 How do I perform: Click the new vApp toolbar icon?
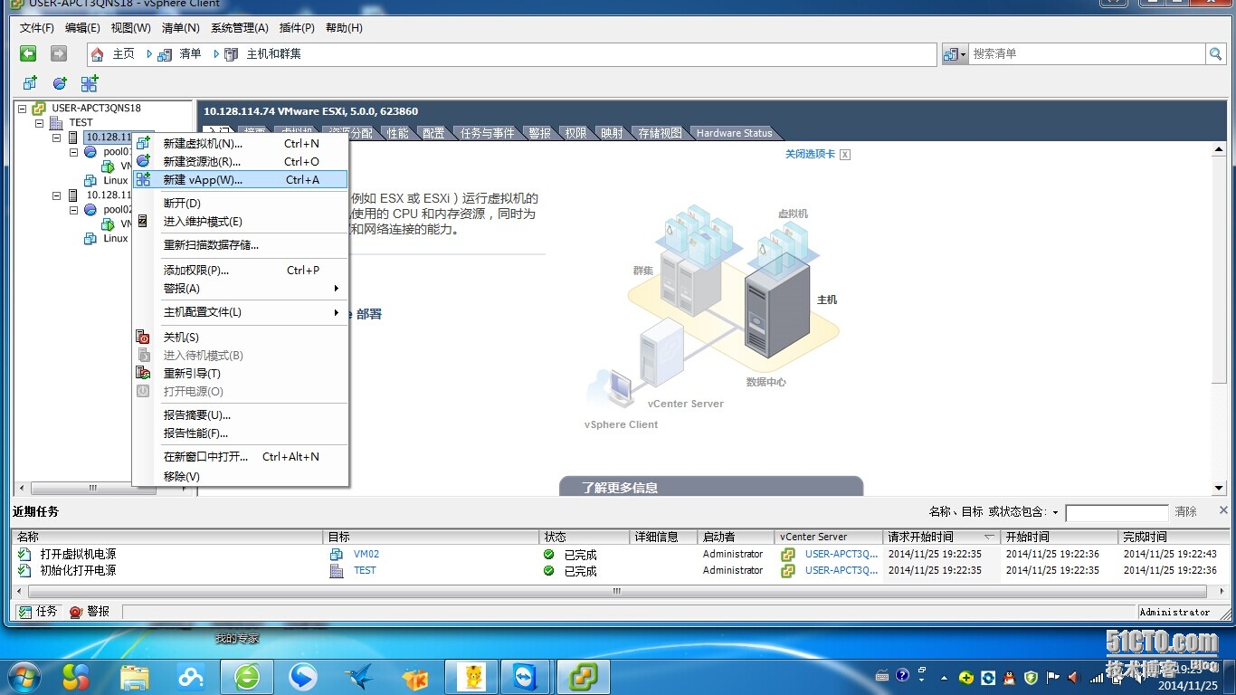[x=90, y=83]
